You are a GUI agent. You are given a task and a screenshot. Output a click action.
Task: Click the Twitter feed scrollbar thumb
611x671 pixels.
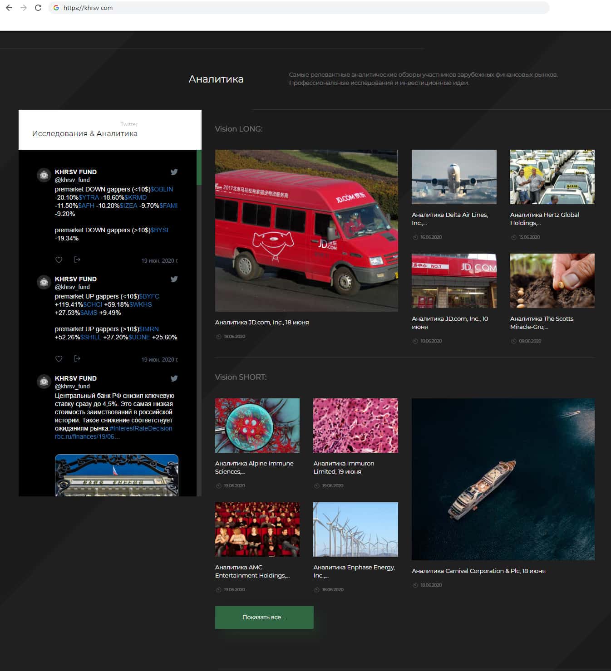point(199,167)
